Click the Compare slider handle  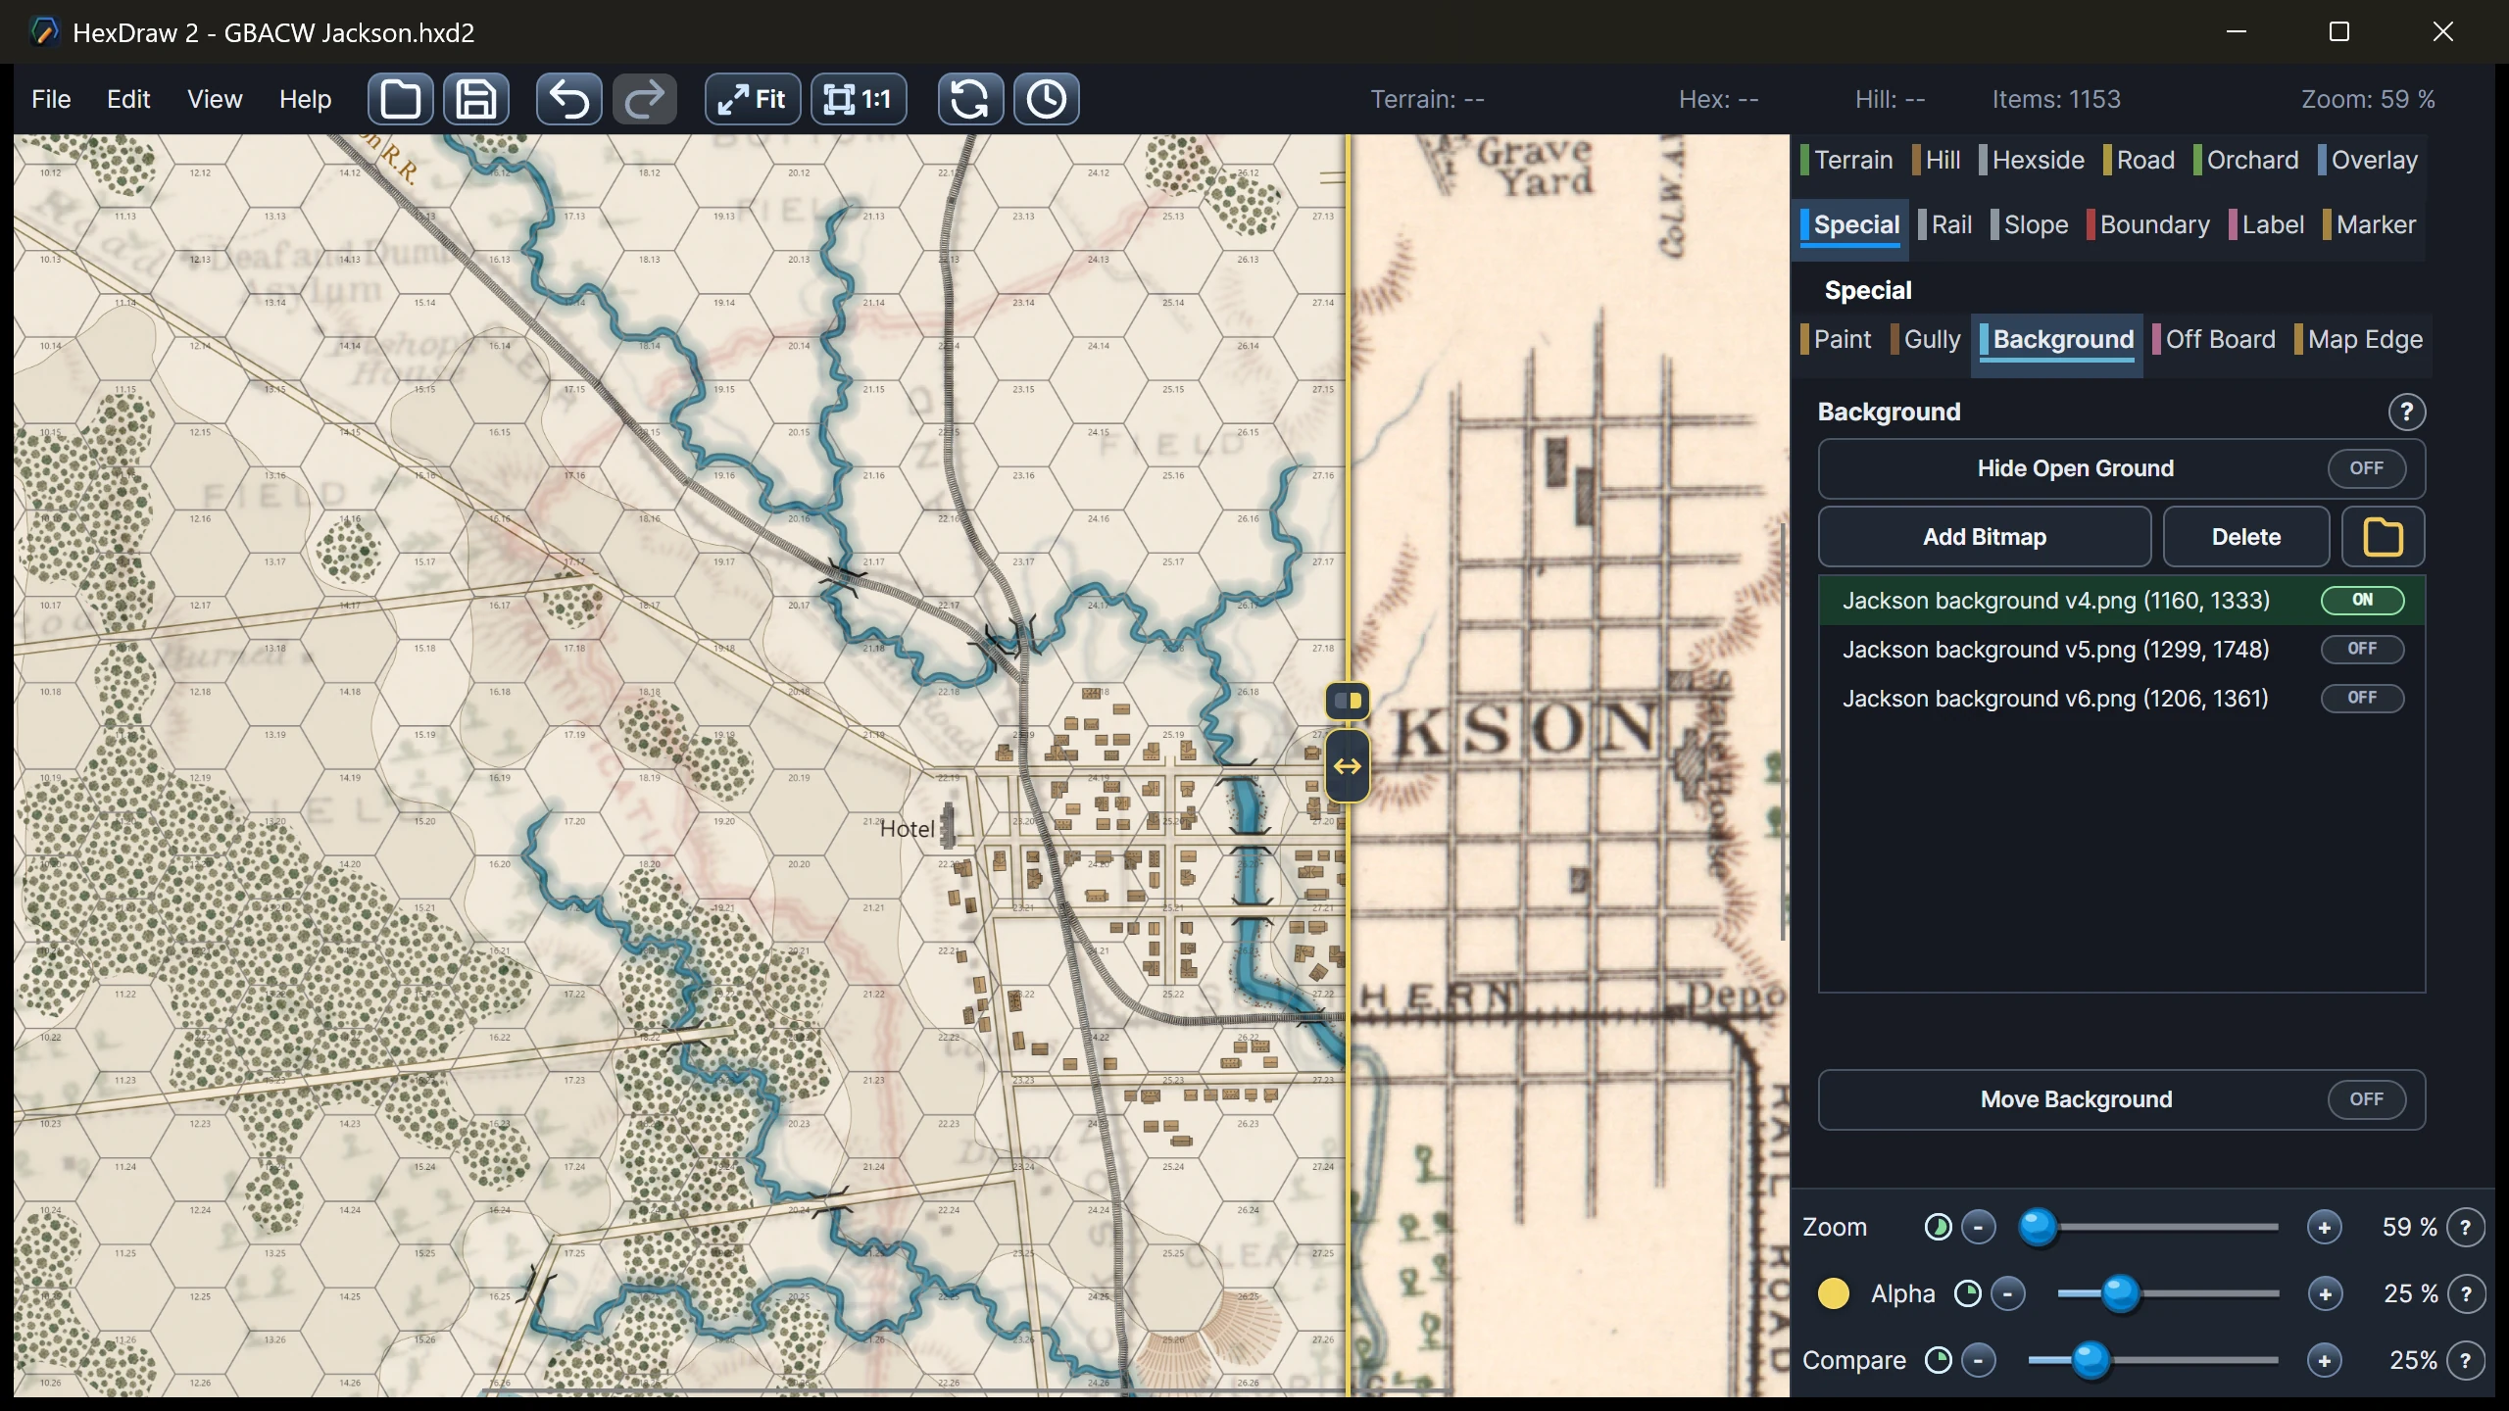2091,1360
